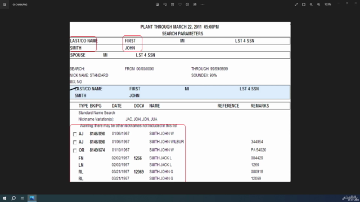Mark image as favorite with heart icon
The height and width of the screenshot is (202, 360).
pos(180,4)
